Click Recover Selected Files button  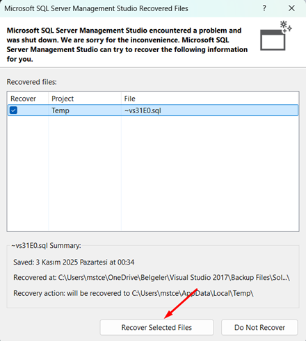[156, 327]
